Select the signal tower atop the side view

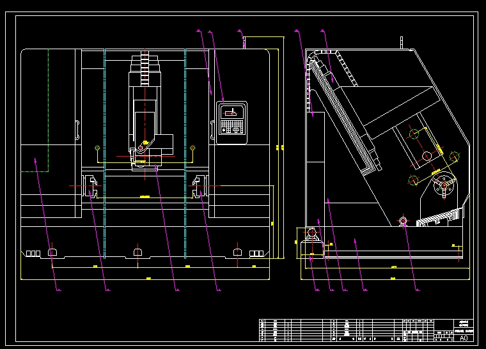tap(402, 43)
